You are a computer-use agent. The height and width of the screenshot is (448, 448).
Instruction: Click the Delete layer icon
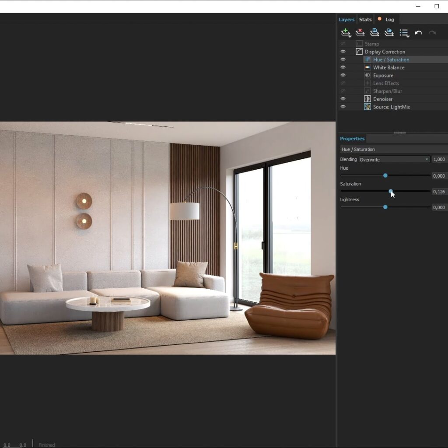click(x=360, y=33)
